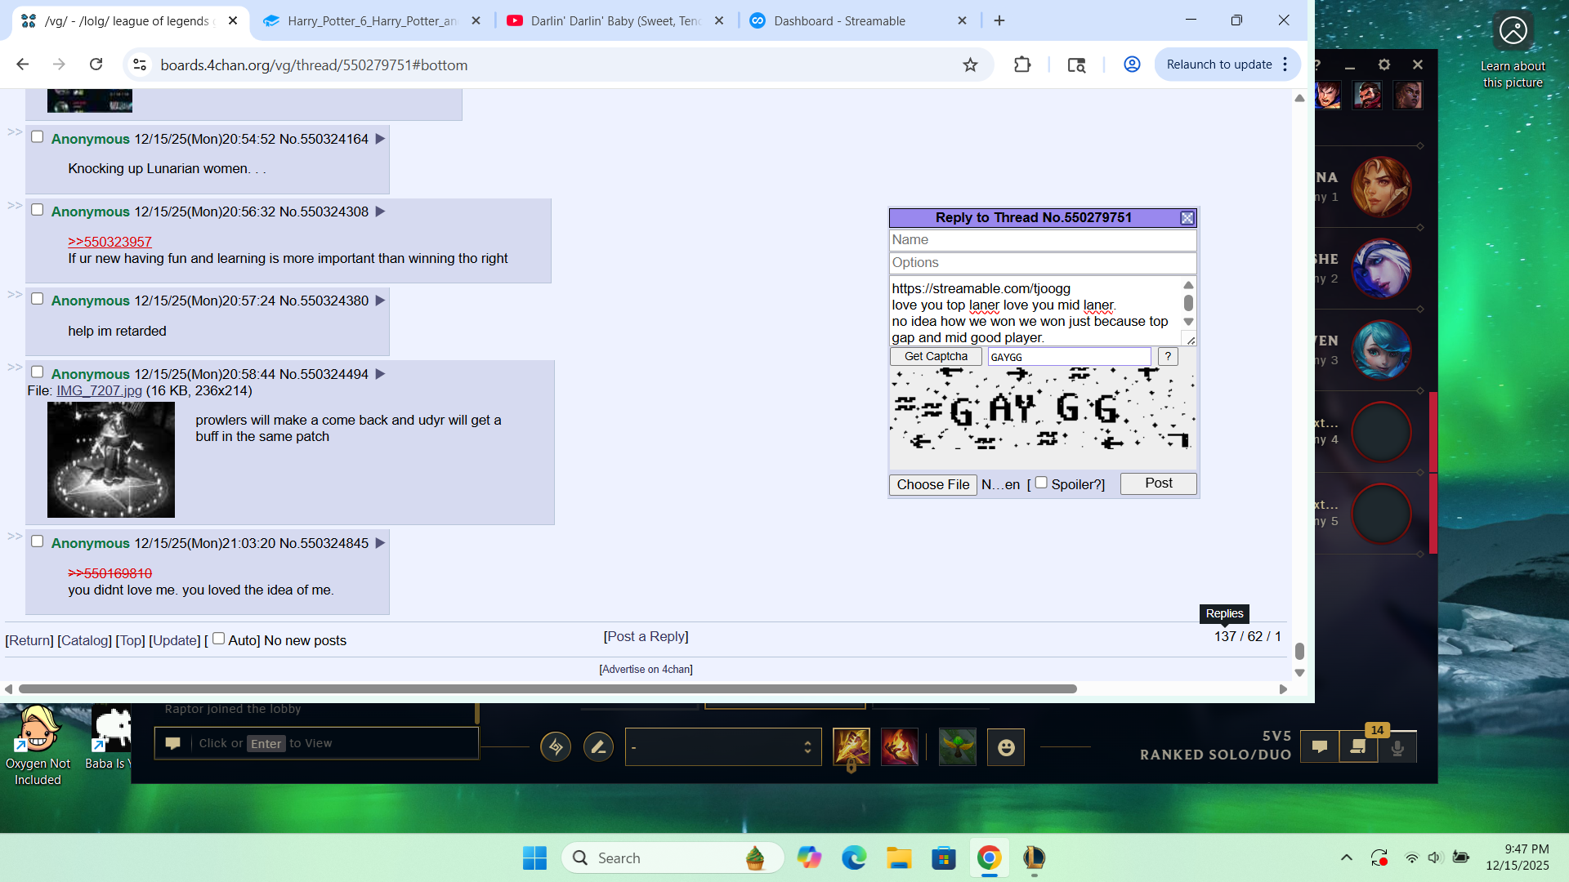Click the League microphone icon
Screen dimensions: 1569x882
pyautogui.click(x=1397, y=747)
